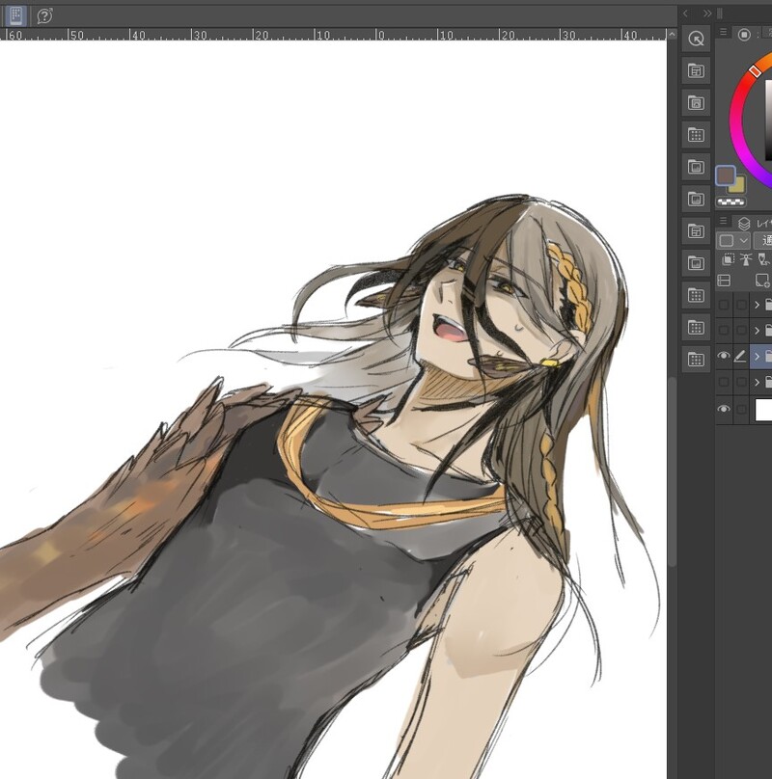Click the white paper layer thumbnail
The height and width of the screenshot is (779, 772).
point(763,410)
